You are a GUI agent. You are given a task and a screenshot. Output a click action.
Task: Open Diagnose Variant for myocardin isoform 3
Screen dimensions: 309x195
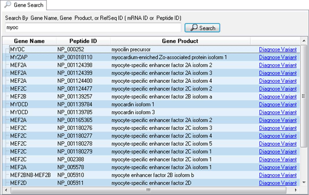[278, 112]
